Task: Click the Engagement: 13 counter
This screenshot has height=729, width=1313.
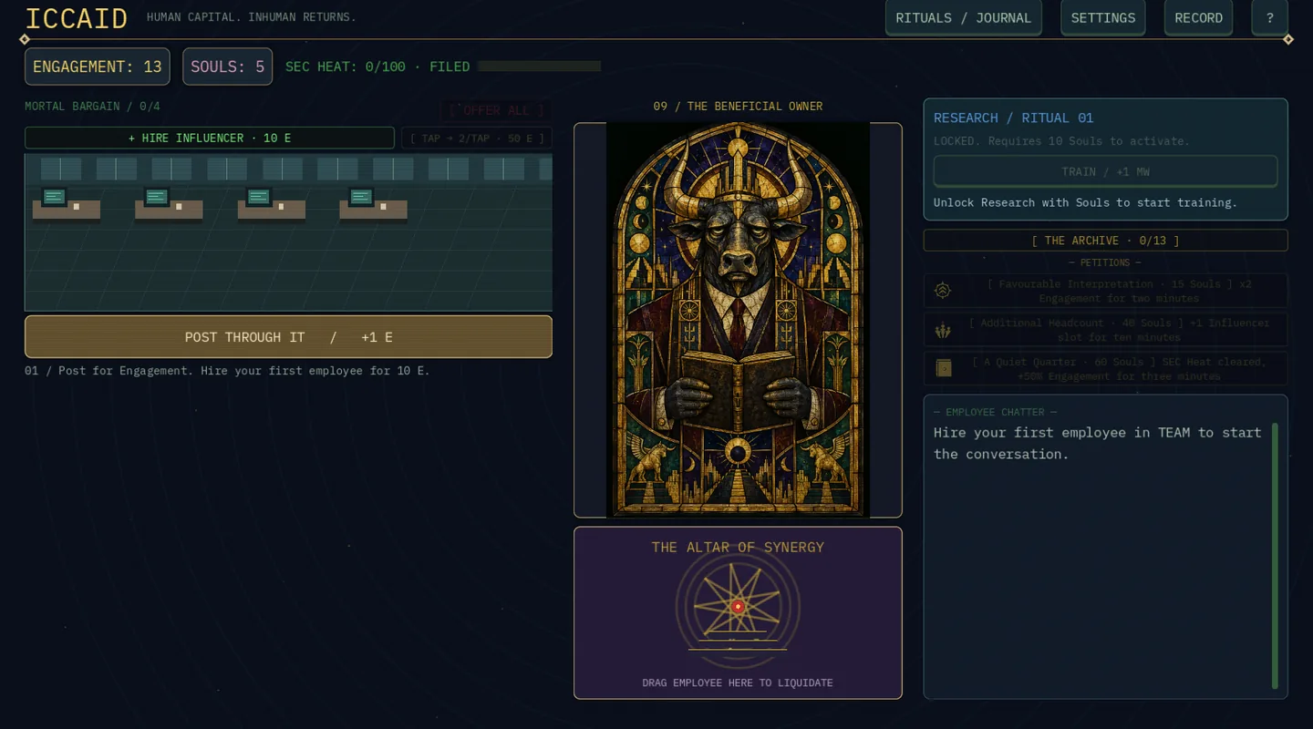Action: pyautogui.click(x=98, y=67)
